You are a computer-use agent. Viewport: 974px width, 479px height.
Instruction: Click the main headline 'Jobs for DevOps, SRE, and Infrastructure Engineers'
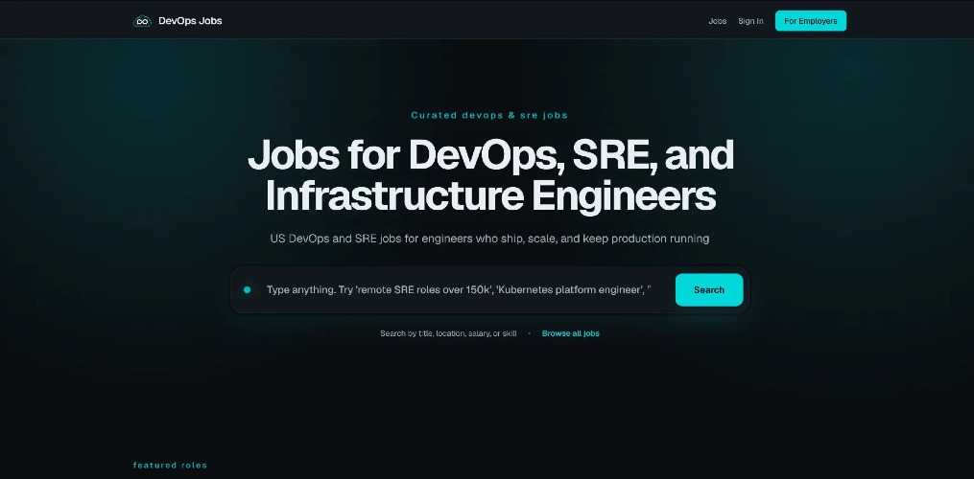[490, 175]
